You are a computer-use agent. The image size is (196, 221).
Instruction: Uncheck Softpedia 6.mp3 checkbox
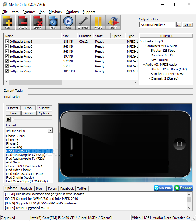(x=7, y=66)
